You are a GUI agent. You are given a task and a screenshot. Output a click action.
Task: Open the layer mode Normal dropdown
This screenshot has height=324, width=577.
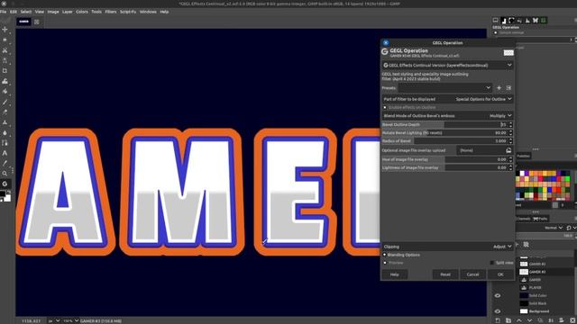(554, 228)
